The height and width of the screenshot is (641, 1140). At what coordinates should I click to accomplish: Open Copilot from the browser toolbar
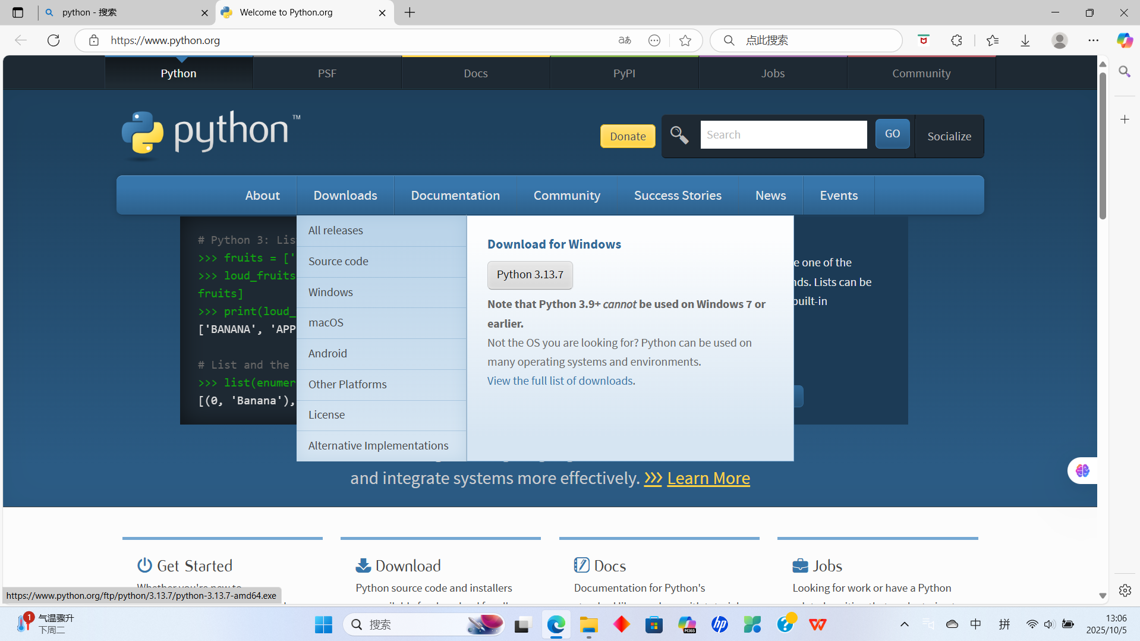point(1124,40)
